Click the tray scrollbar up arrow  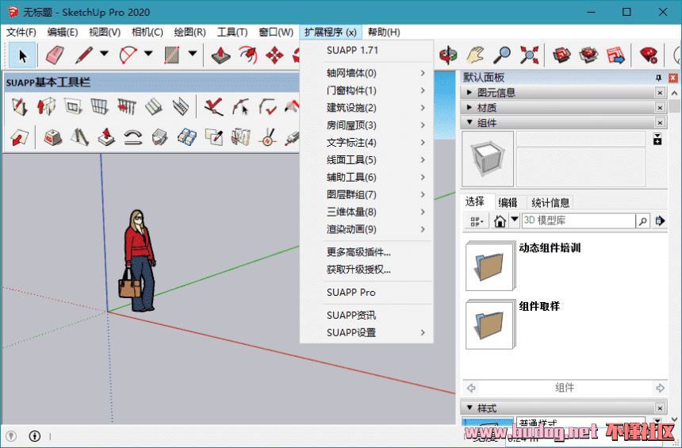click(674, 93)
